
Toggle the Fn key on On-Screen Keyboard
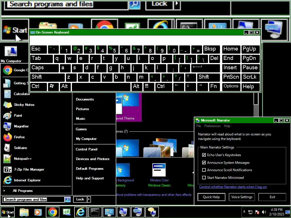(214, 86)
